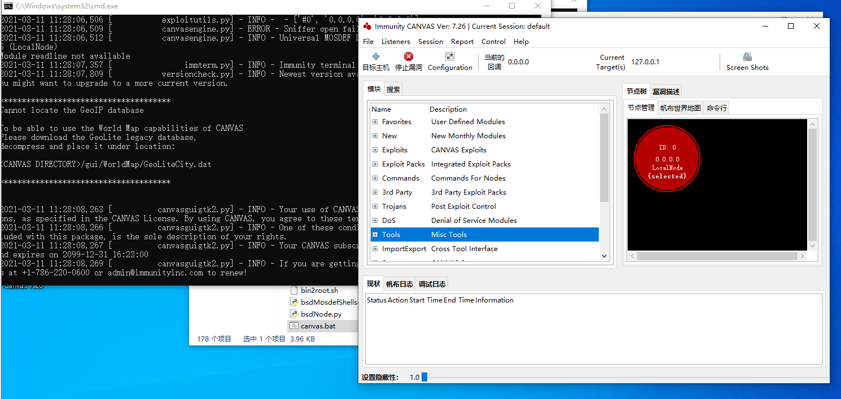Click the 'CANVAS Exploits' description text
Image resolution: width=841 pixels, height=399 pixels.
[x=458, y=150]
